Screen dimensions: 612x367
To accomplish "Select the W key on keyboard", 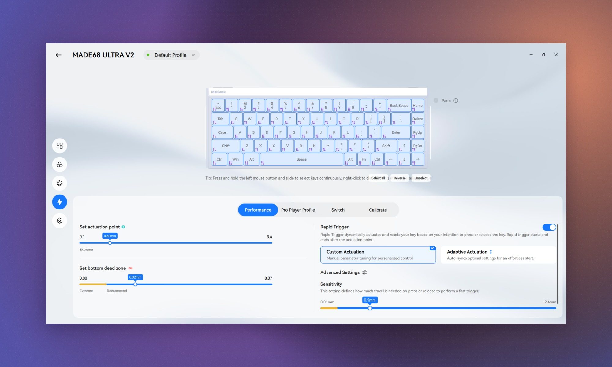I will (250, 119).
